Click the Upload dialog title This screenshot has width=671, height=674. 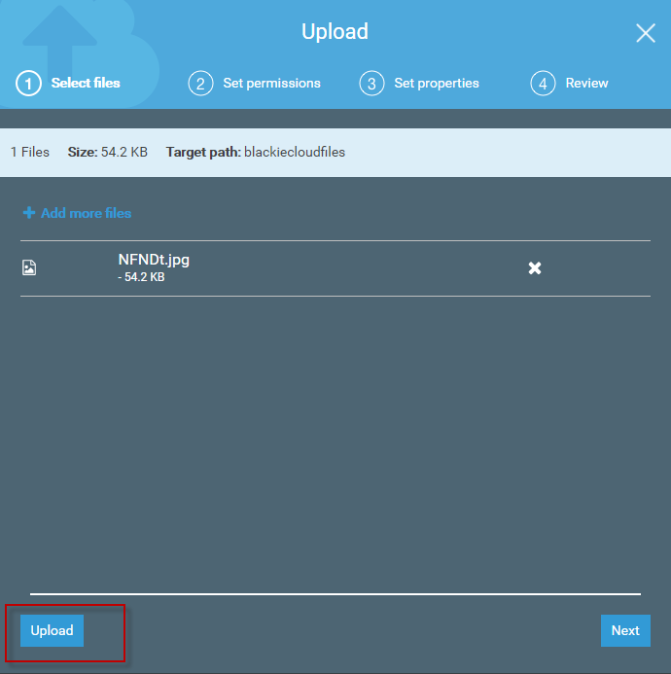335,31
